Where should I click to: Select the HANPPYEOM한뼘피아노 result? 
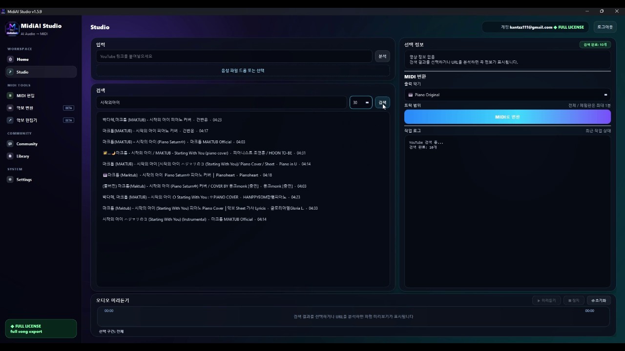[x=243, y=197]
